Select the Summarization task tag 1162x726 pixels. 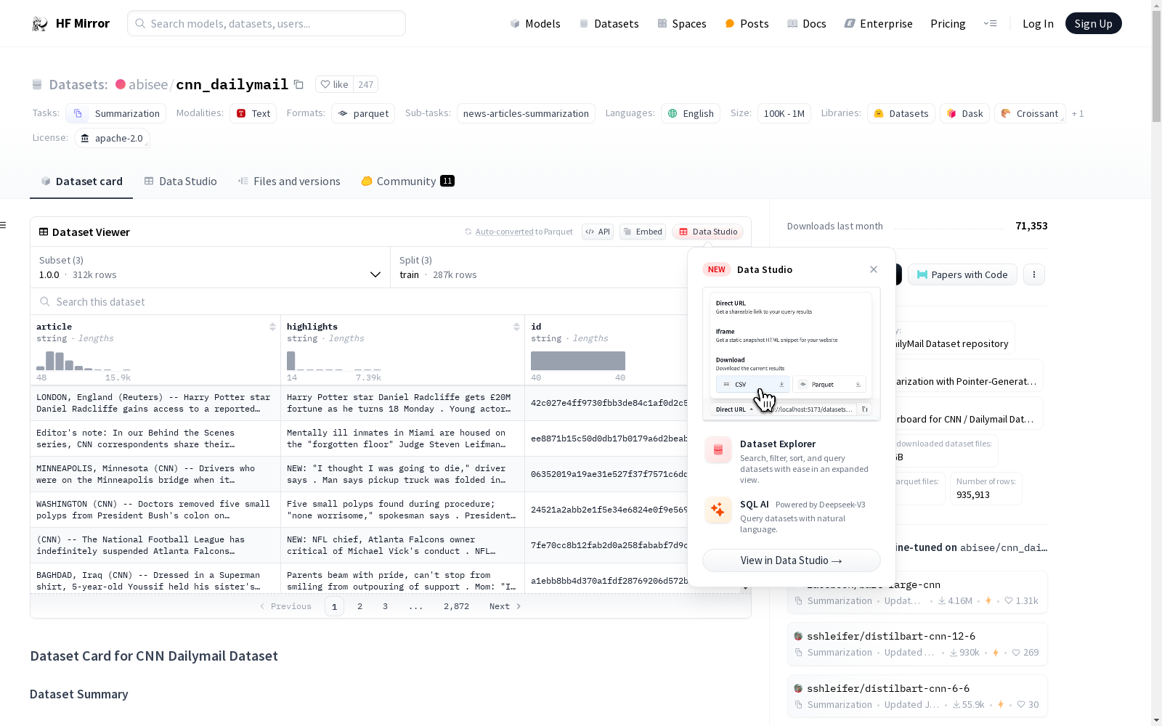116,113
